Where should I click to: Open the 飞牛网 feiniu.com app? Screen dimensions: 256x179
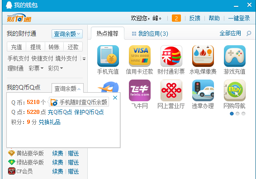pos(140,90)
